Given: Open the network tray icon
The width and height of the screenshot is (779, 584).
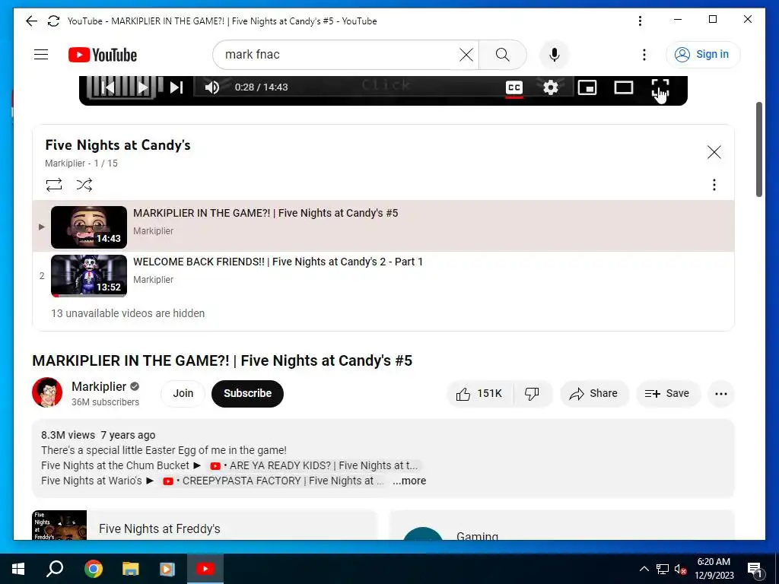Looking at the screenshot, I should [663, 569].
